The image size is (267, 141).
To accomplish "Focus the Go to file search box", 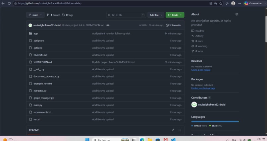I will [x=126, y=15].
